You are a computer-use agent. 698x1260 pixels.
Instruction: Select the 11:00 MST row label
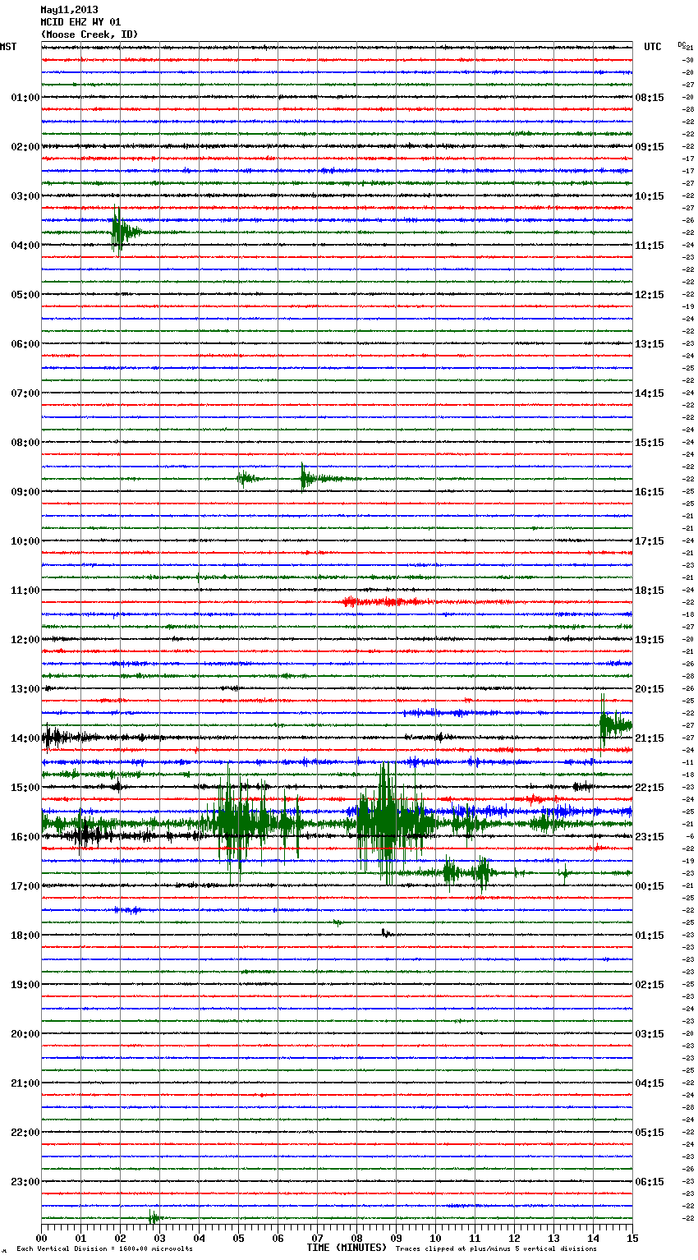[x=25, y=591]
